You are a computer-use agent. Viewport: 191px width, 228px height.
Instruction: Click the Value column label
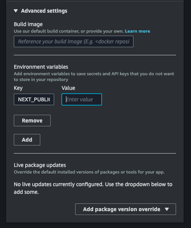[x=68, y=88]
